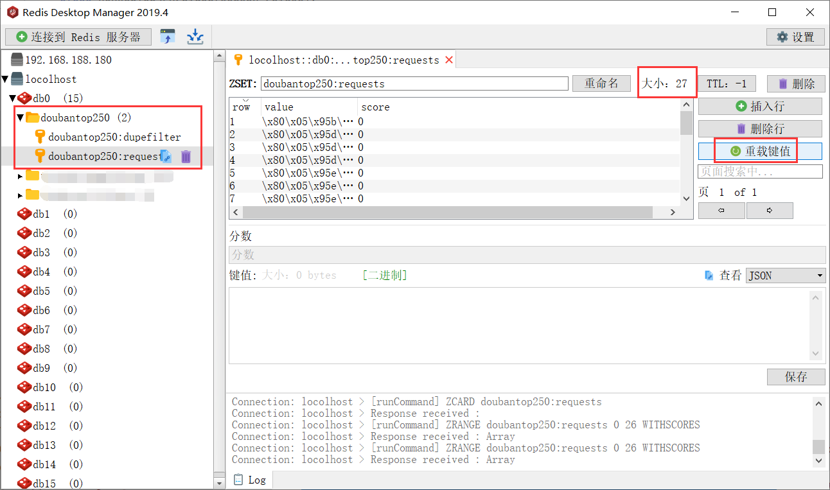The width and height of the screenshot is (830, 490).
Task: Click the TTL: -1 button
Action: tap(727, 83)
